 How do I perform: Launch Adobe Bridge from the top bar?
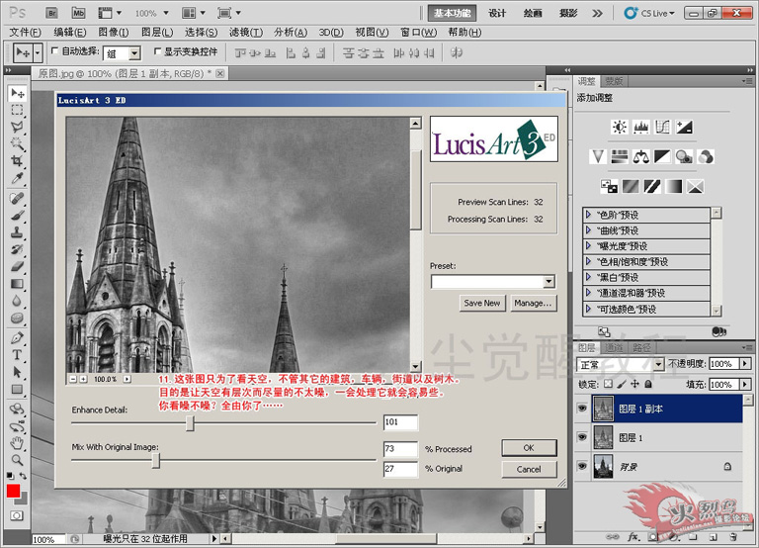[x=51, y=13]
